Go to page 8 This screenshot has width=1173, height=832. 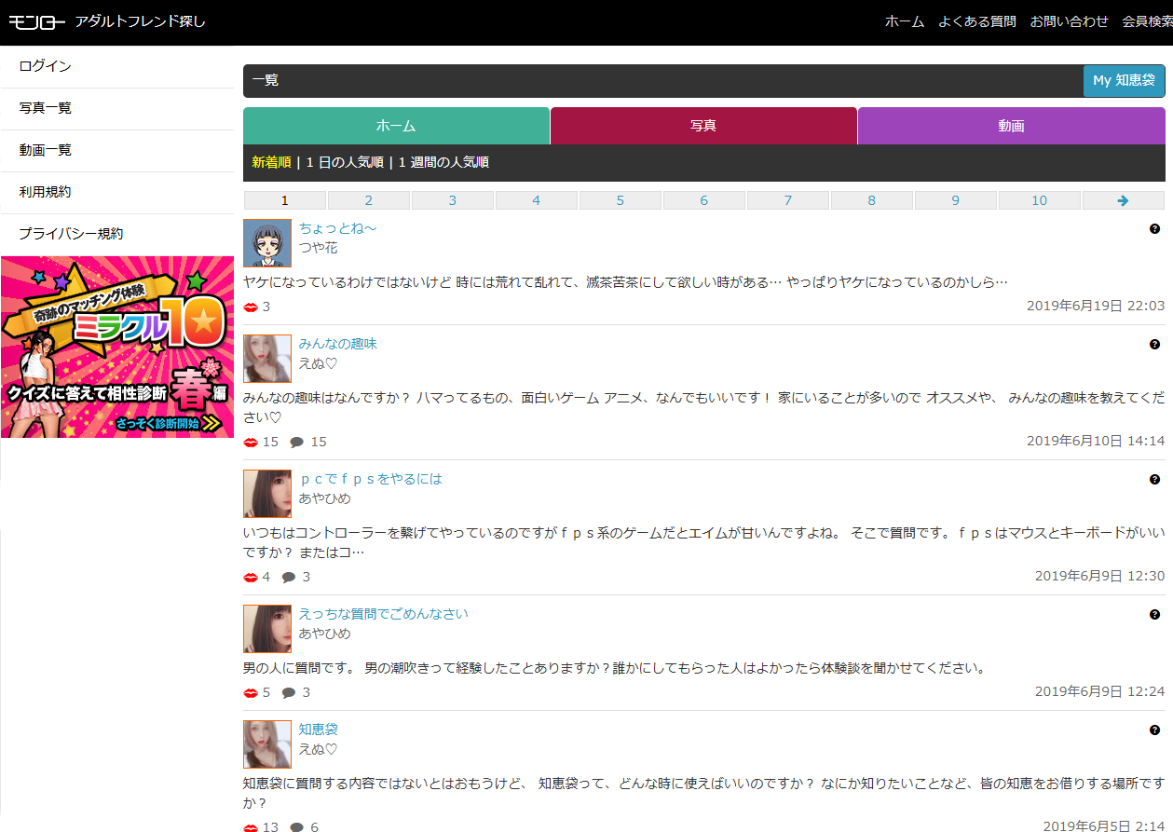(872, 200)
